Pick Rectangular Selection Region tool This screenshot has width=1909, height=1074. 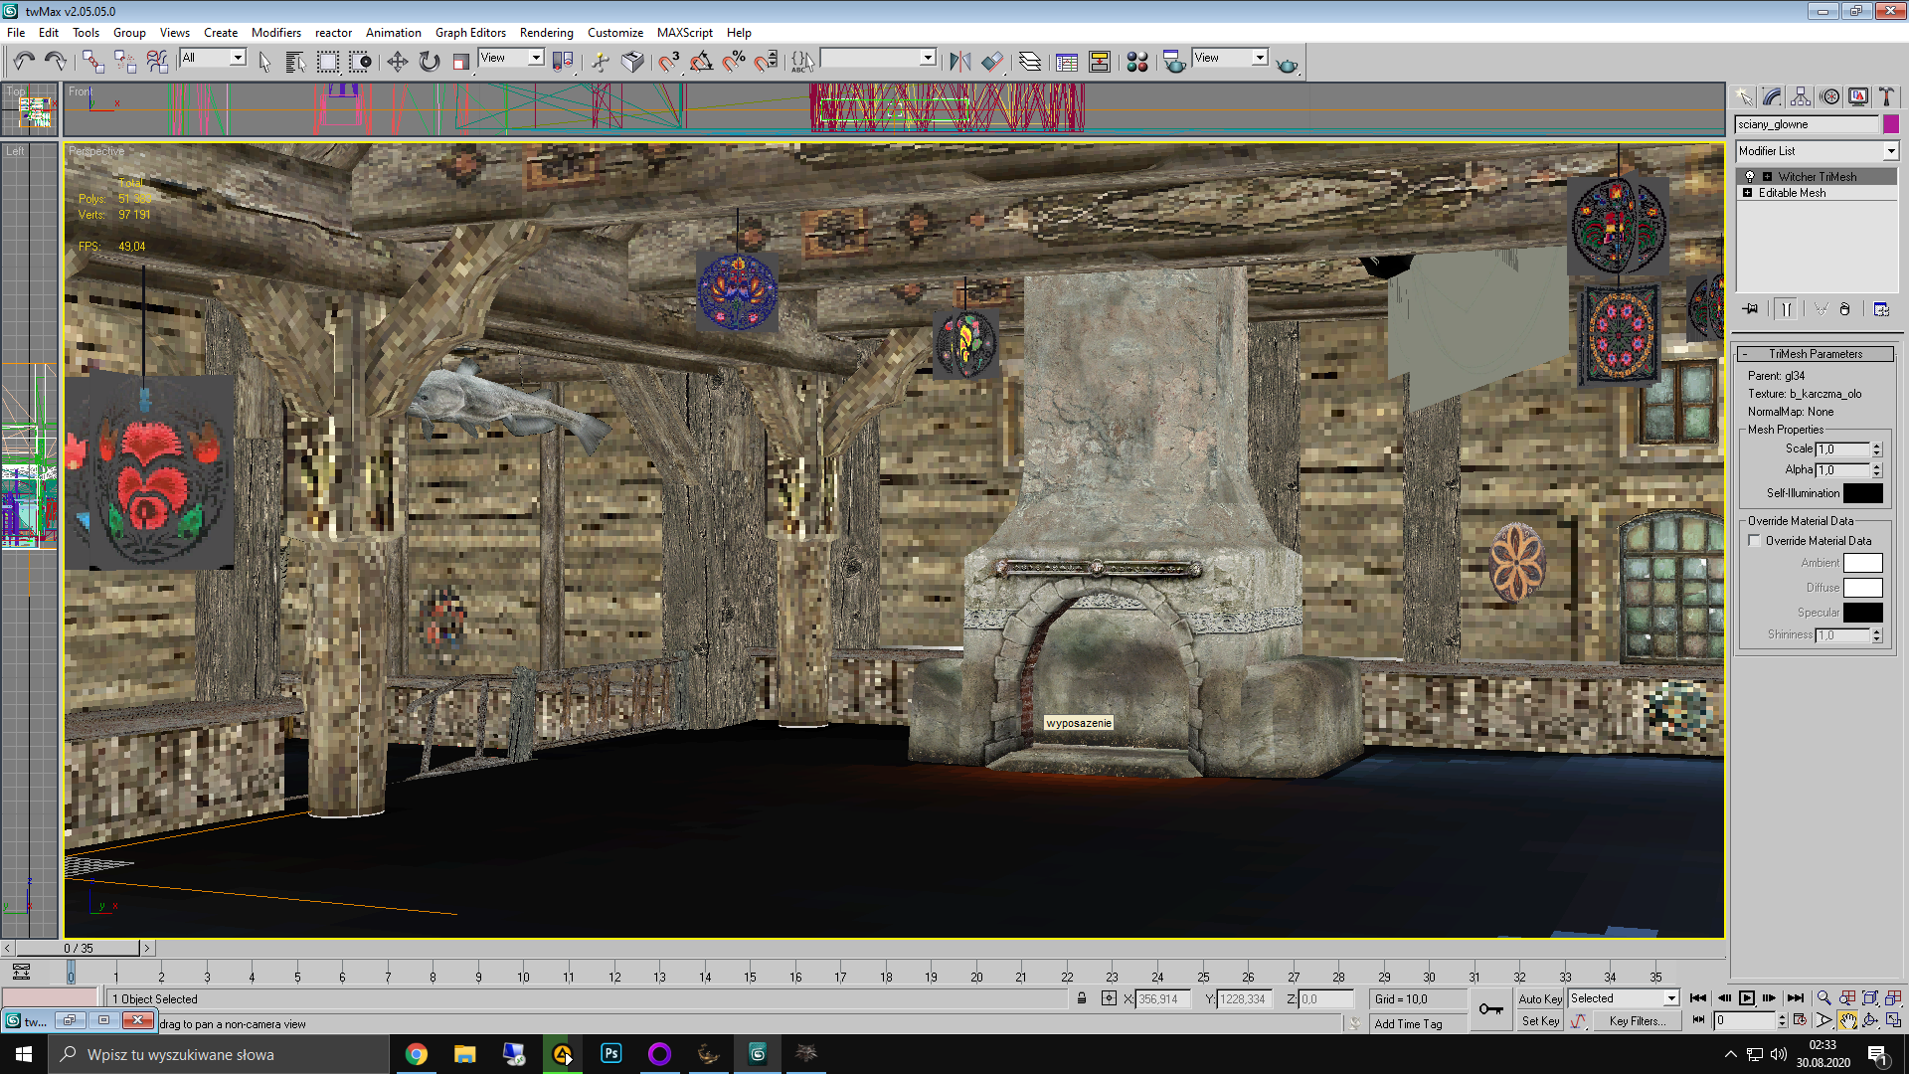click(327, 62)
